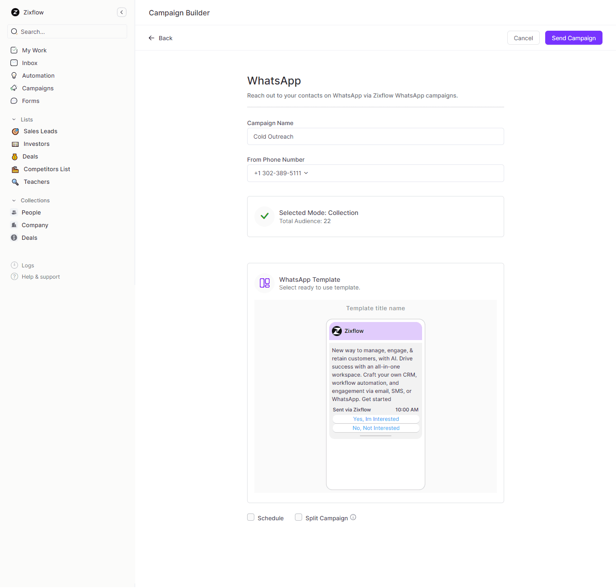Click the Help & support icon
This screenshot has height=588, width=616.
(14, 276)
